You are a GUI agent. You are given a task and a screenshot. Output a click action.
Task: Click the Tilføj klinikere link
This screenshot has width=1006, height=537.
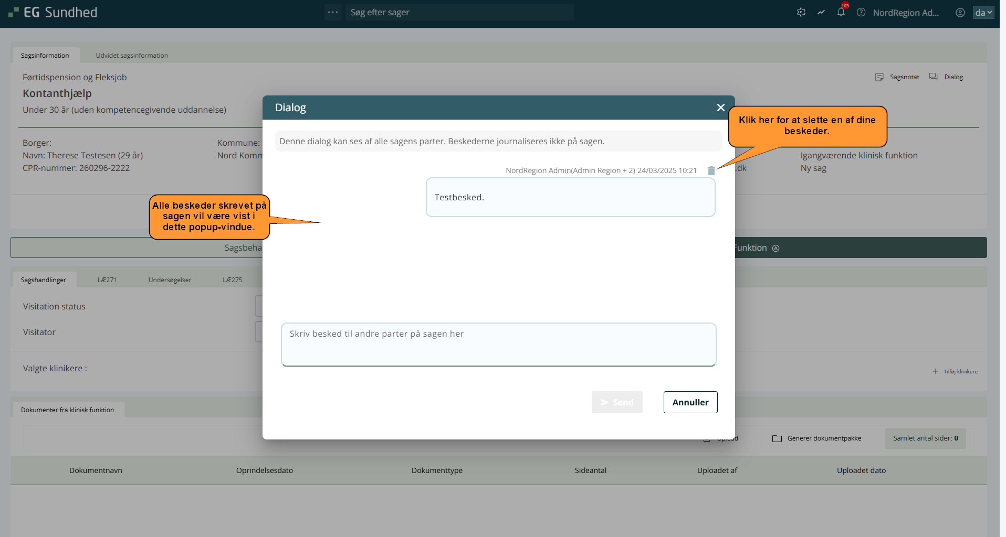(956, 372)
